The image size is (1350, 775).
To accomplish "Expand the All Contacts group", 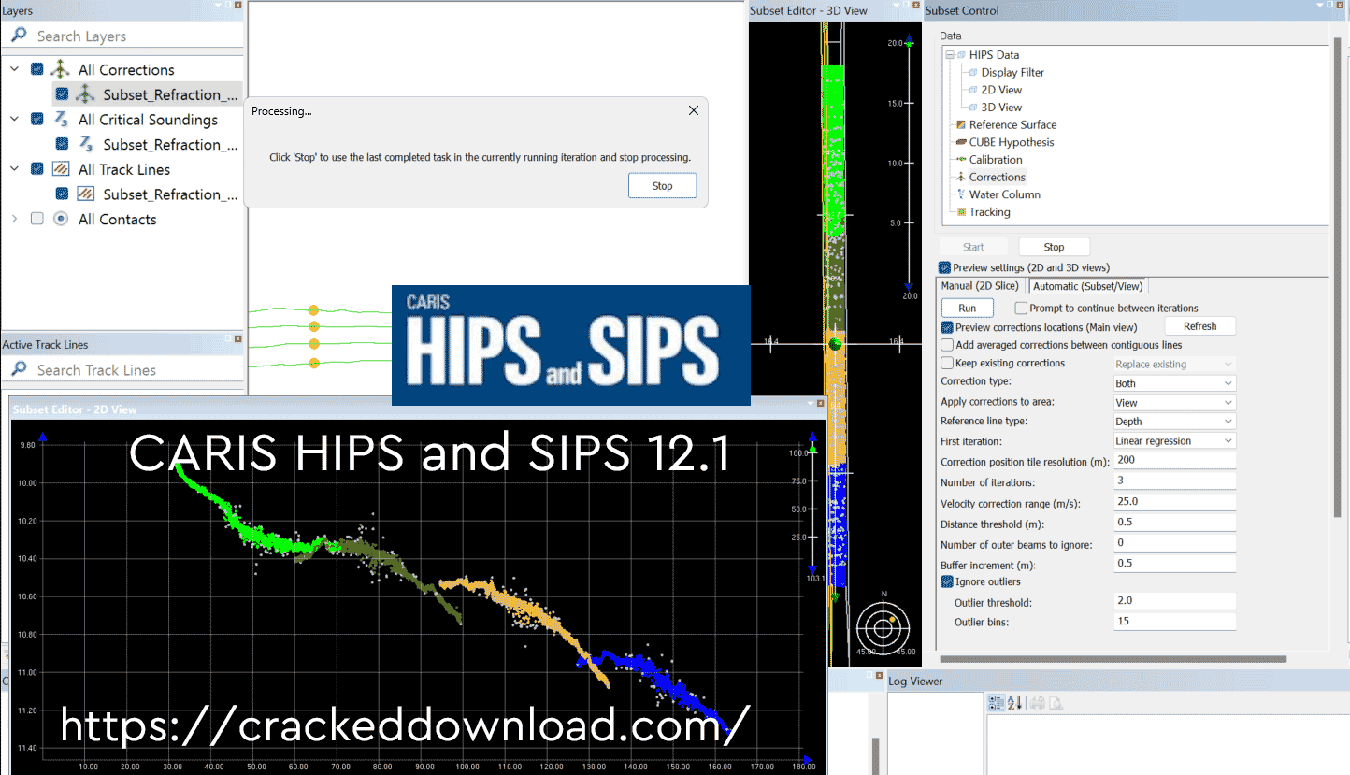I will (14, 219).
